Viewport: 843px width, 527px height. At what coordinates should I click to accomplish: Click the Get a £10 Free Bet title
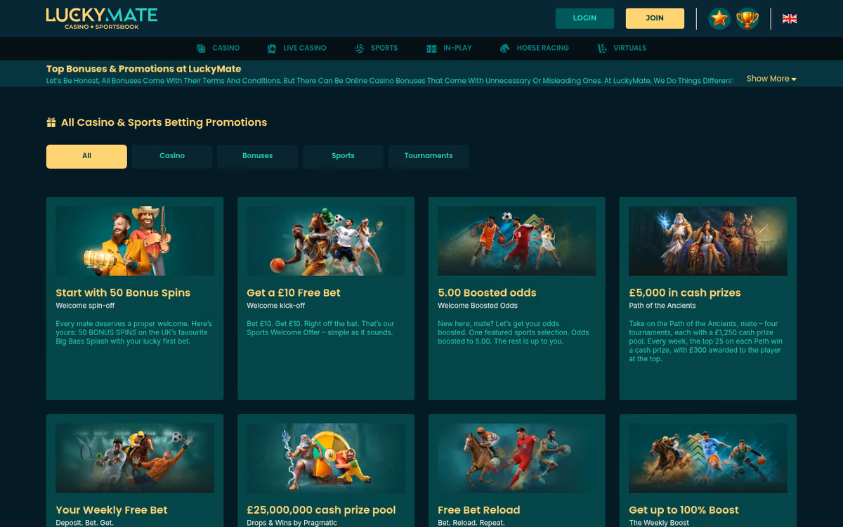pos(294,293)
